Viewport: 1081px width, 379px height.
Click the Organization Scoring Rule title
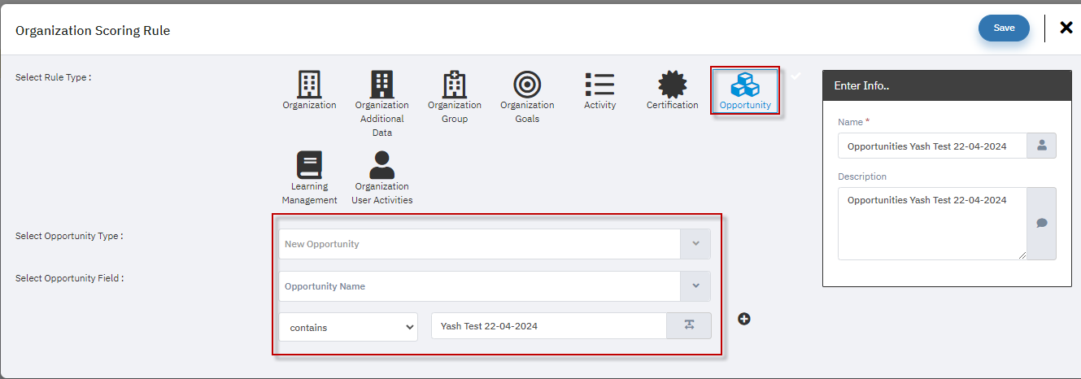click(x=93, y=31)
